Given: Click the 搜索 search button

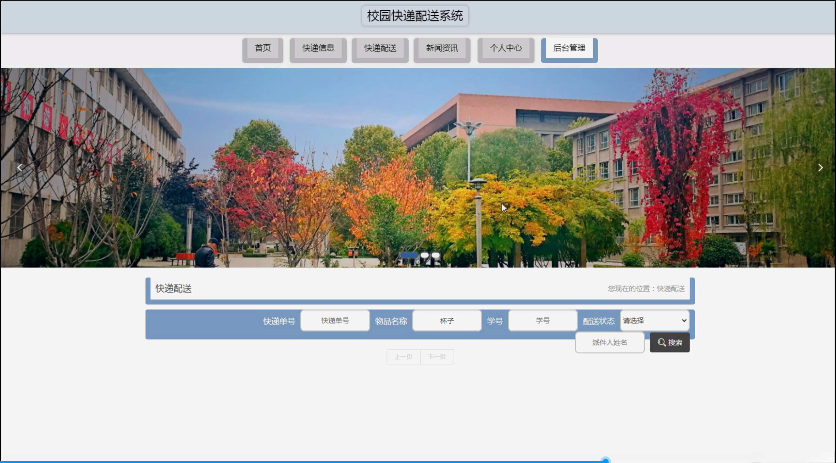Looking at the screenshot, I should point(669,342).
